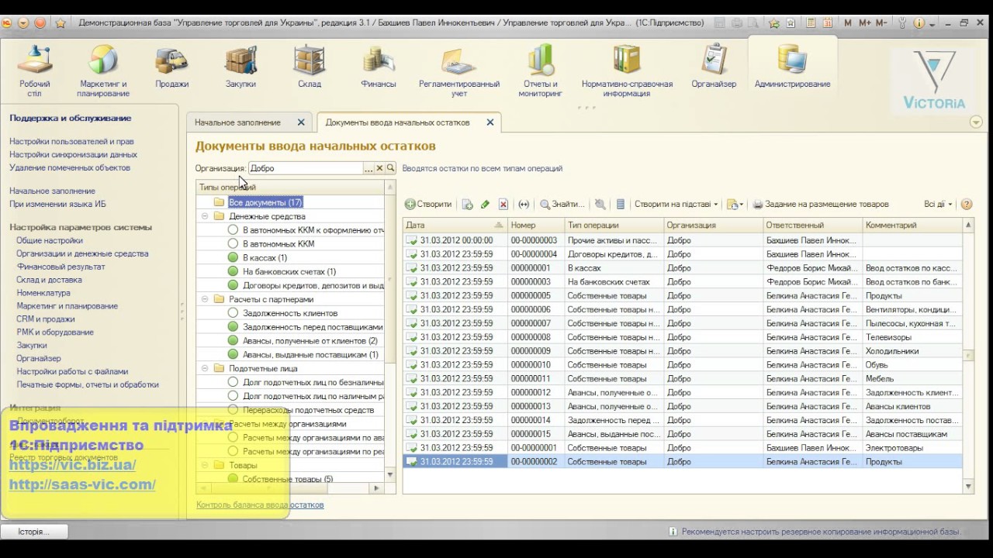Clear the Организация field
Screen dimensions: 993x558
tap(379, 168)
